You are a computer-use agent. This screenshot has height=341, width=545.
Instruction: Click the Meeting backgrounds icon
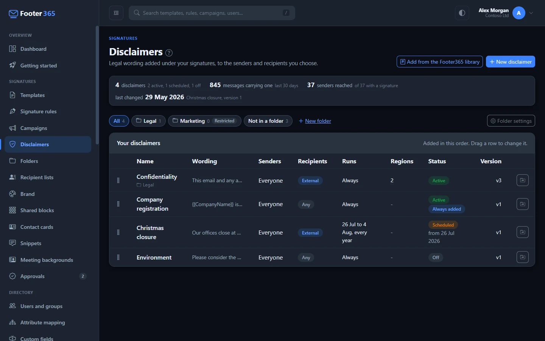12,260
